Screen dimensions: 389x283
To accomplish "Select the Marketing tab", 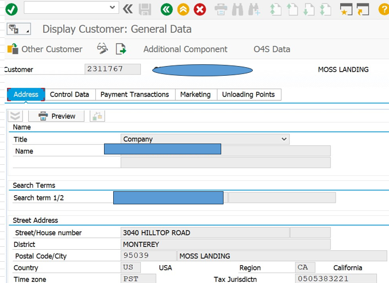I will (195, 94).
